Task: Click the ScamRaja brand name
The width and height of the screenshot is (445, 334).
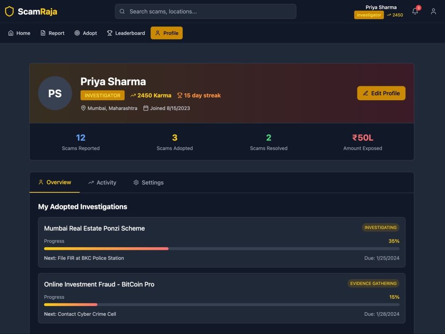Action: pyautogui.click(x=37, y=12)
